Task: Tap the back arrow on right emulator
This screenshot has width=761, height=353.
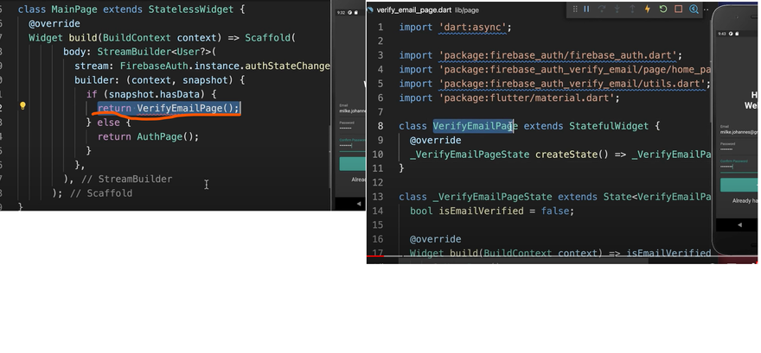Action: click(x=739, y=224)
